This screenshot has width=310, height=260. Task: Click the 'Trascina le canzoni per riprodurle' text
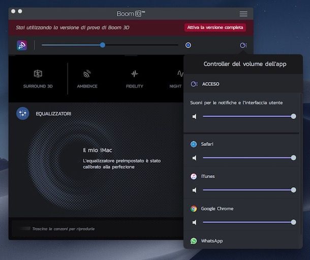[63, 229]
